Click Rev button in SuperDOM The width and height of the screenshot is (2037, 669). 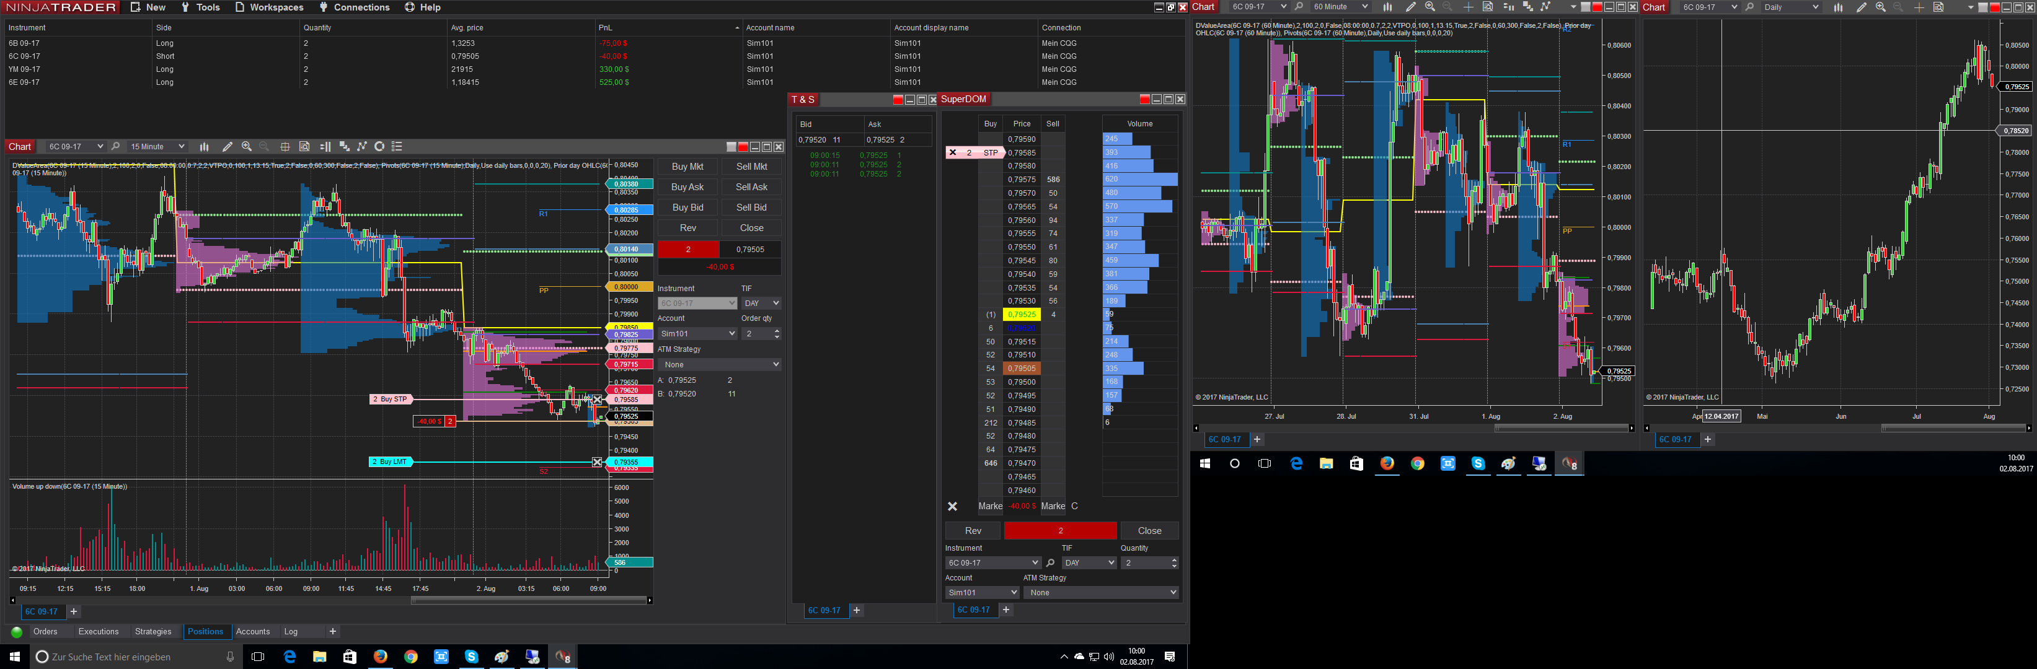click(973, 531)
